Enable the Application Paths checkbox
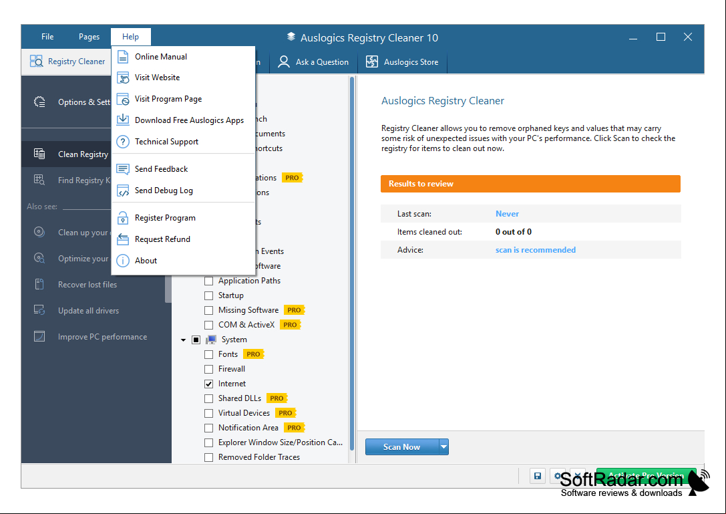The width and height of the screenshot is (726, 514). click(209, 281)
